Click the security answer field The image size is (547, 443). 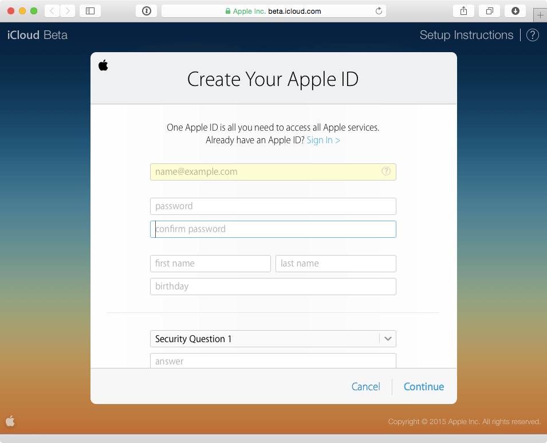(x=273, y=360)
